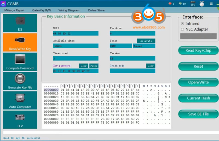Click the medal icon in title bar
The width and height of the screenshot is (219, 141).
click(x=202, y=4)
